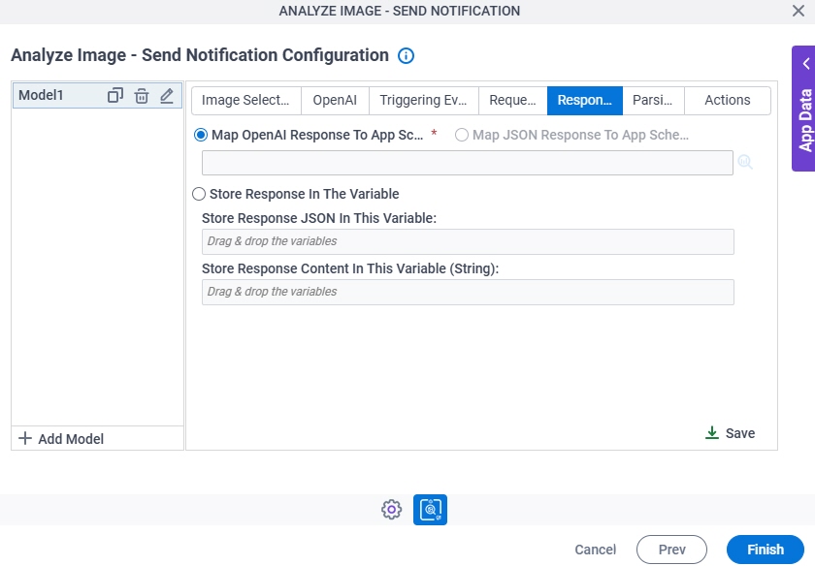Image resolution: width=815 pixels, height=566 pixels.
Task: Expand the App Data side panel
Action: (x=806, y=64)
